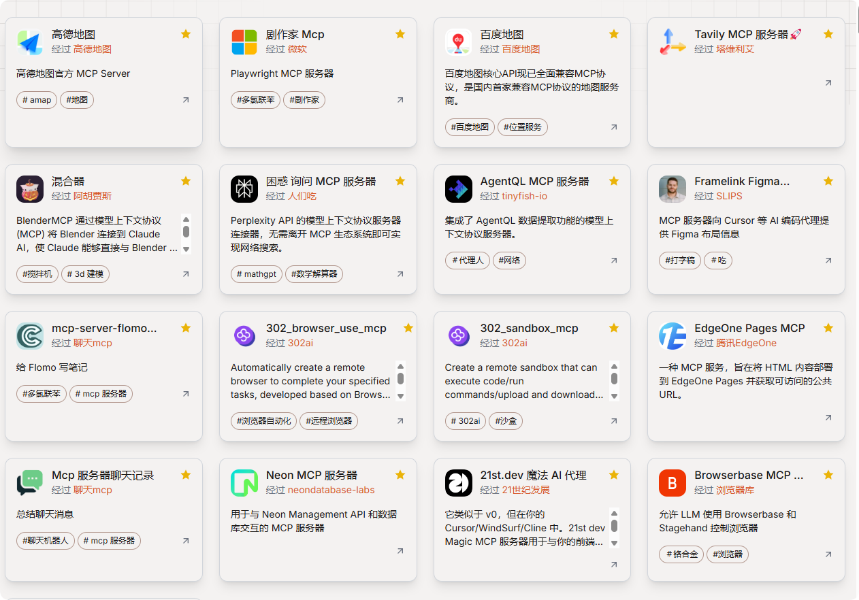Viewport: 859px width, 600px height.
Task: Open author link 阿胡贾斯
Action: (93, 196)
